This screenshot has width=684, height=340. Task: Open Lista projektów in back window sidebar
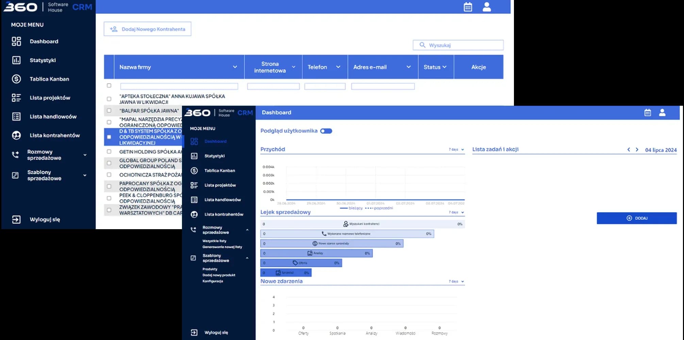[50, 98]
